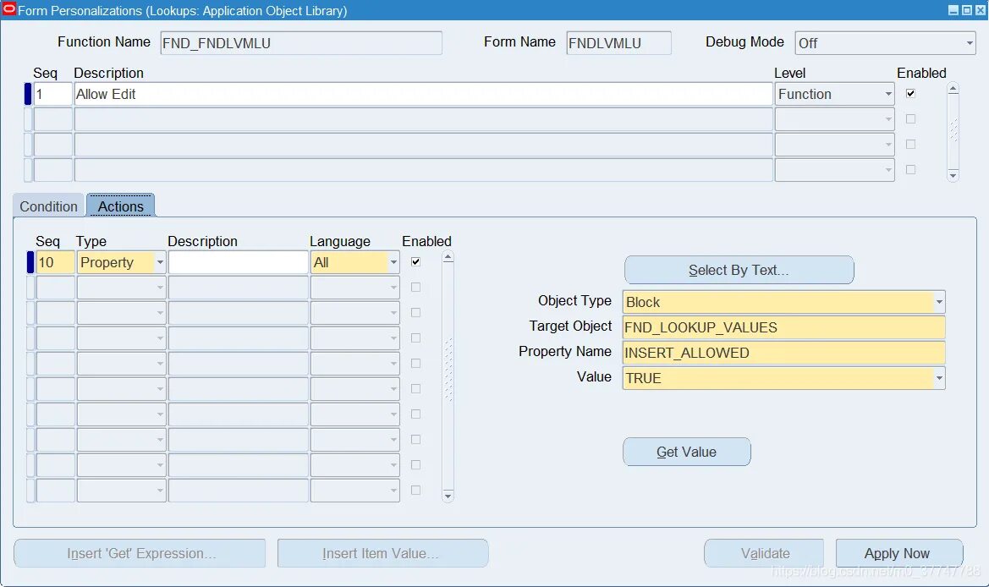
Task: Click the Form Name field
Action: pyautogui.click(x=618, y=43)
